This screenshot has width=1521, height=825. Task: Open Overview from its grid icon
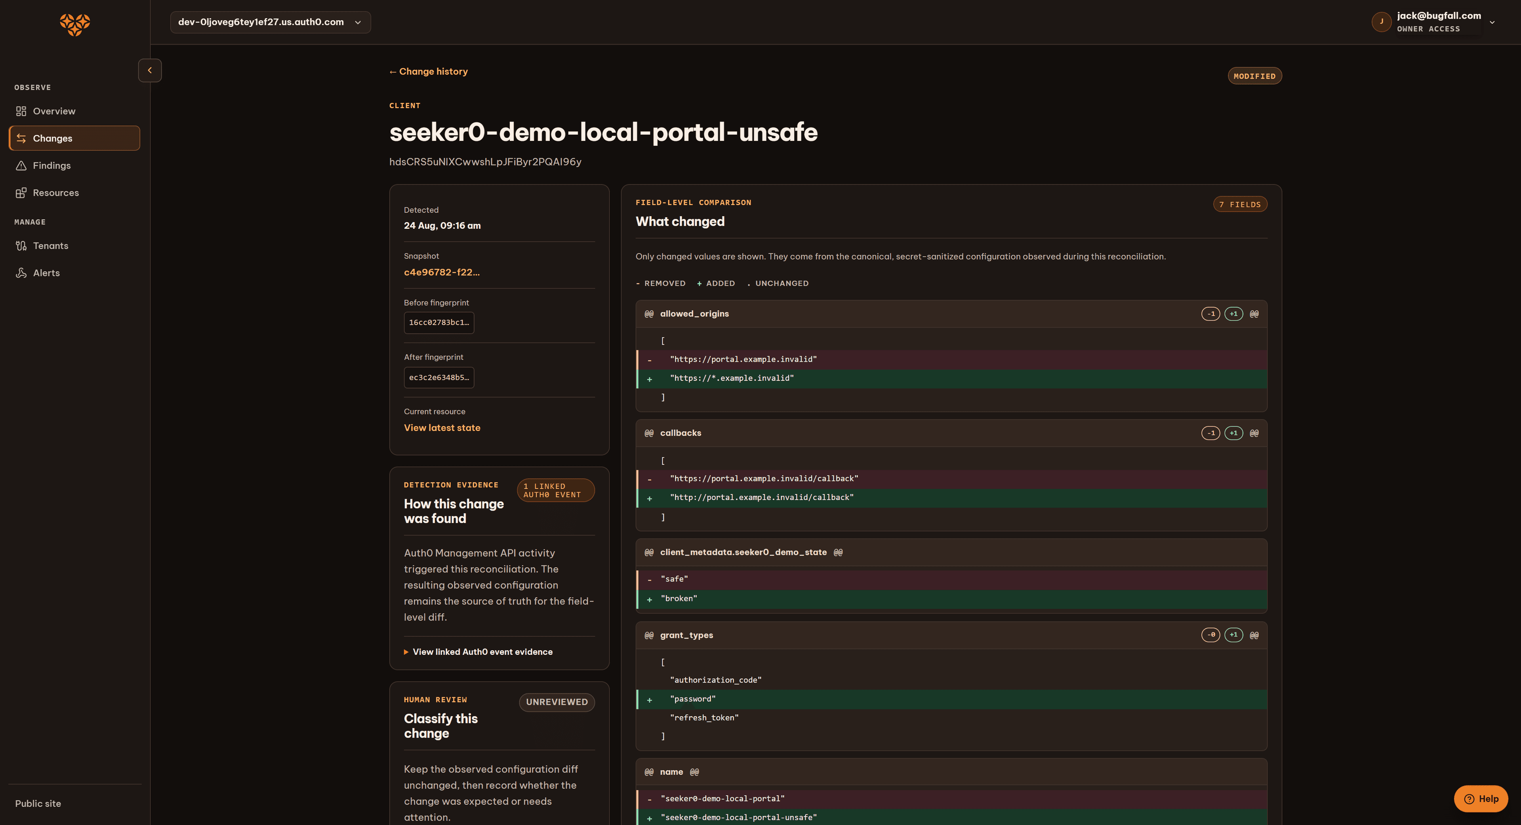tap(21, 111)
